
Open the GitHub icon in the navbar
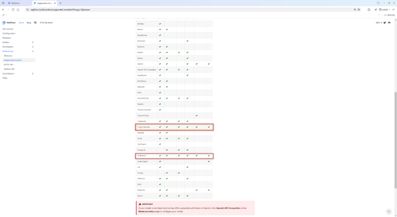pyautogui.click(x=35, y=23)
